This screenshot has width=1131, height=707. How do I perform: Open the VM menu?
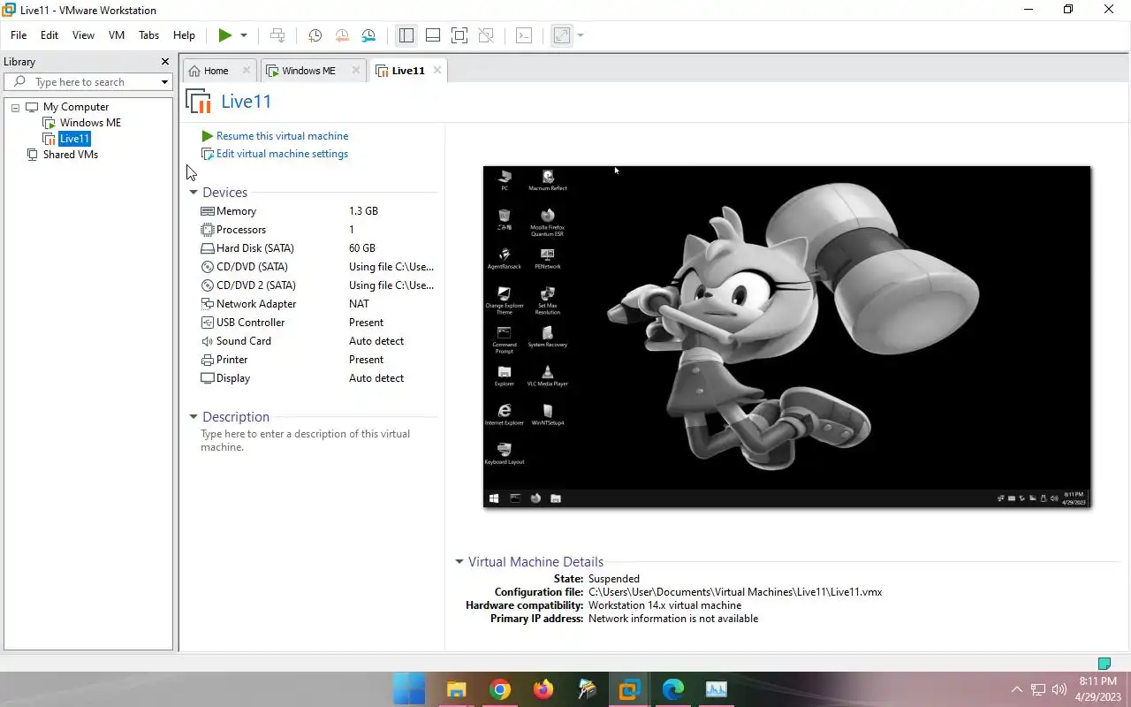pyautogui.click(x=117, y=35)
